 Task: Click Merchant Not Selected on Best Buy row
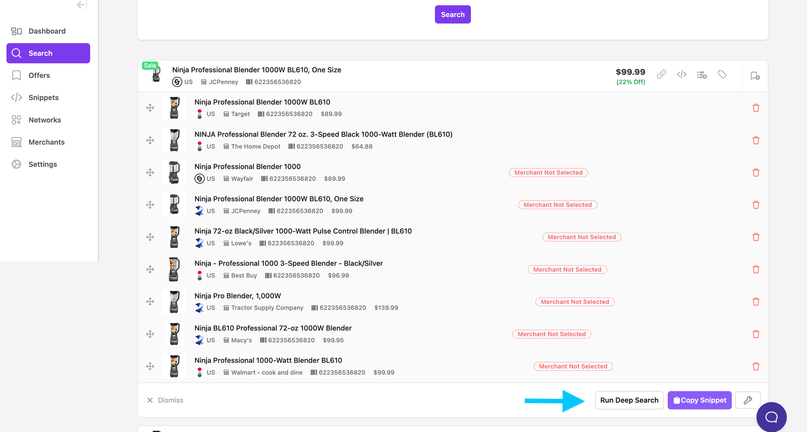[x=567, y=270]
